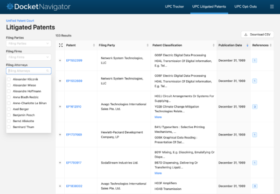Click reference count badge for EP1612910
The height and width of the screenshot is (194, 280).
[255, 107]
